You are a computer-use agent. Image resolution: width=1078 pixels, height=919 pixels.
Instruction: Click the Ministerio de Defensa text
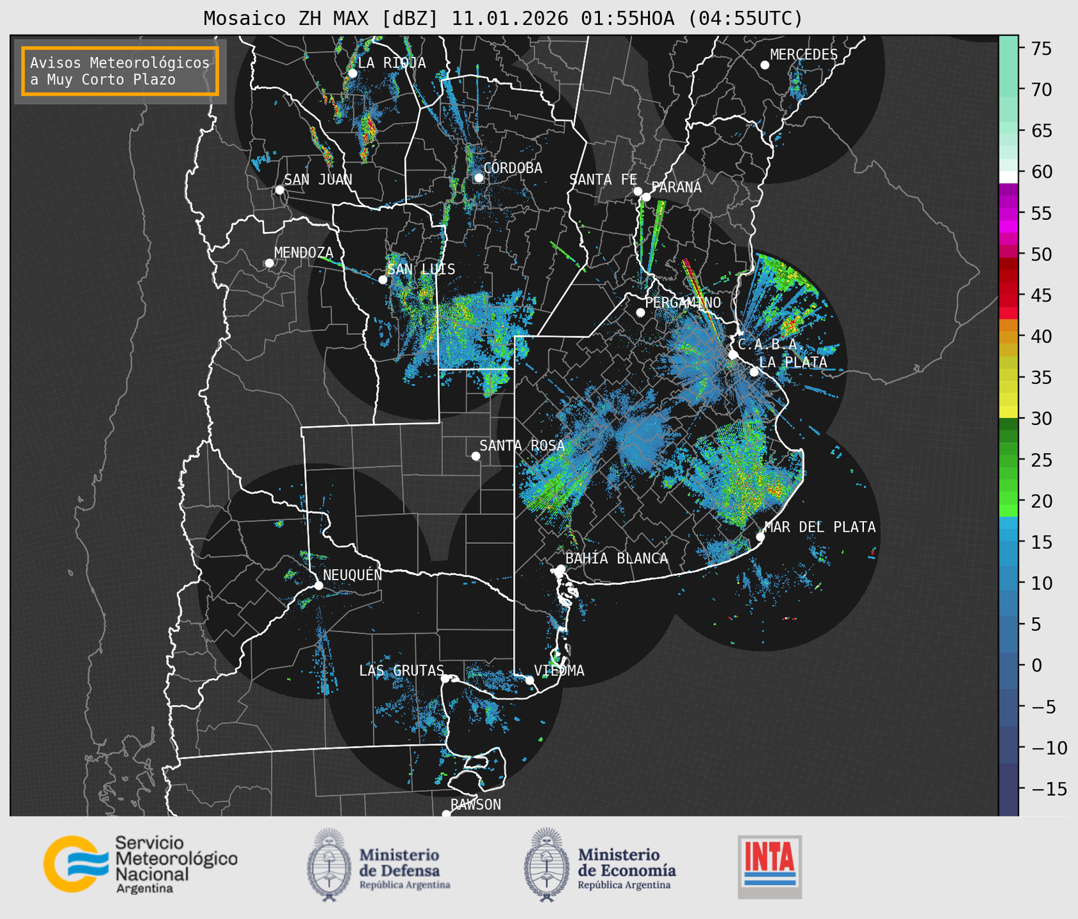tap(405, 869)
